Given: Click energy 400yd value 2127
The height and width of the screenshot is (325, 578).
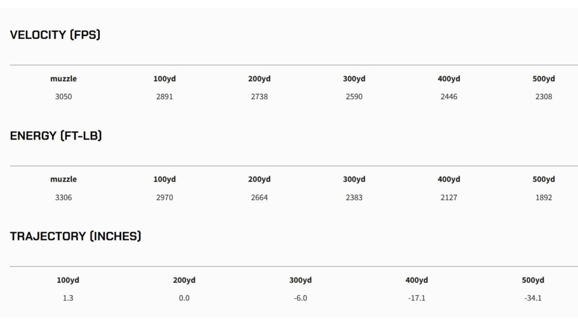Looking at the screenshot, I should point(449,197).
